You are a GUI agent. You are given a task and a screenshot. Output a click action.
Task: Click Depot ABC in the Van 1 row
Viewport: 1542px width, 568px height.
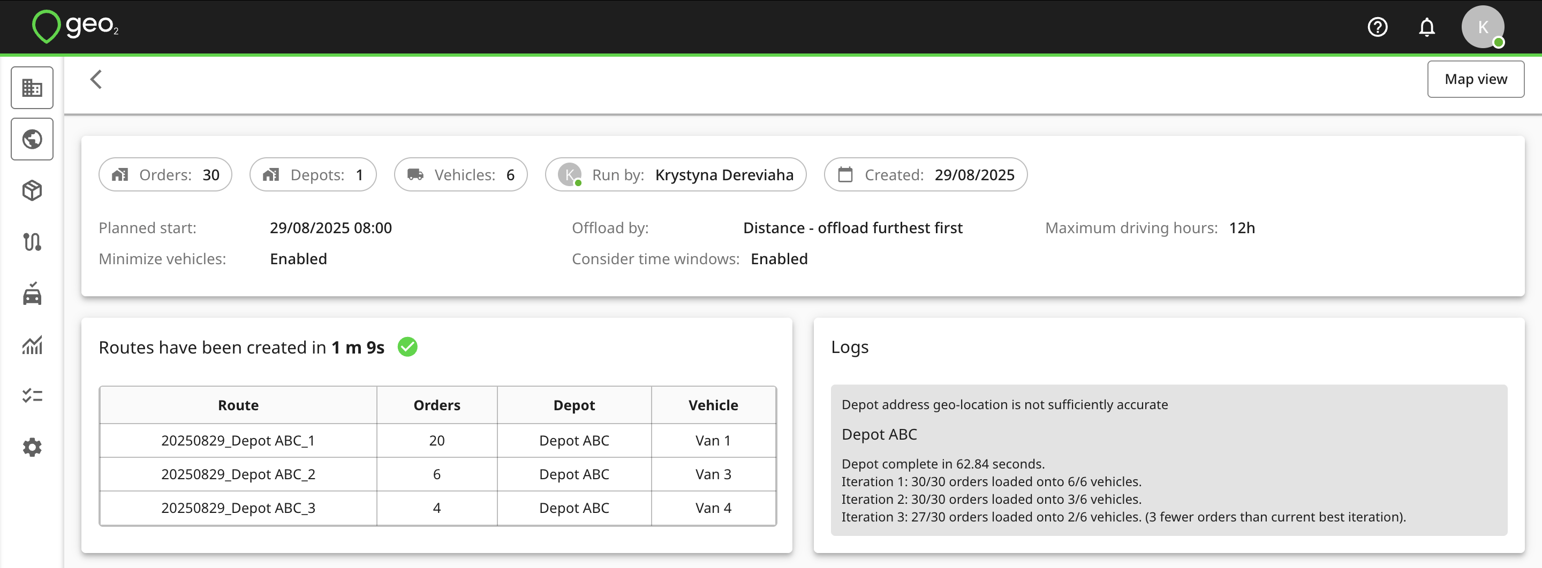click(574, 441)
